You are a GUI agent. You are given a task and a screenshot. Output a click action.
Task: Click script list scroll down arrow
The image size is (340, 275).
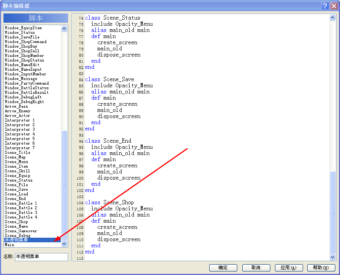(64, 243)
